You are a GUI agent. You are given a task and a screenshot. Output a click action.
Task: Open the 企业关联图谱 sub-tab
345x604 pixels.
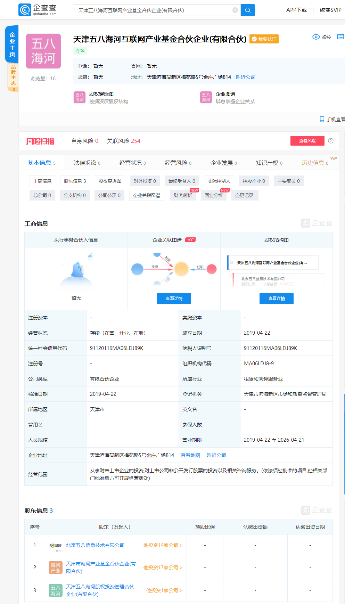(147, 195)
